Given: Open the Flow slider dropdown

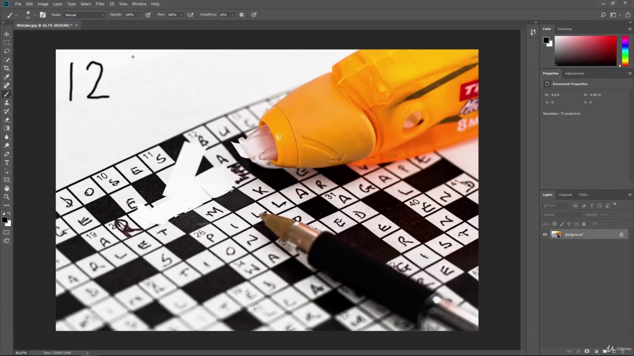Looking at the screenshot, I should [181, 15].
